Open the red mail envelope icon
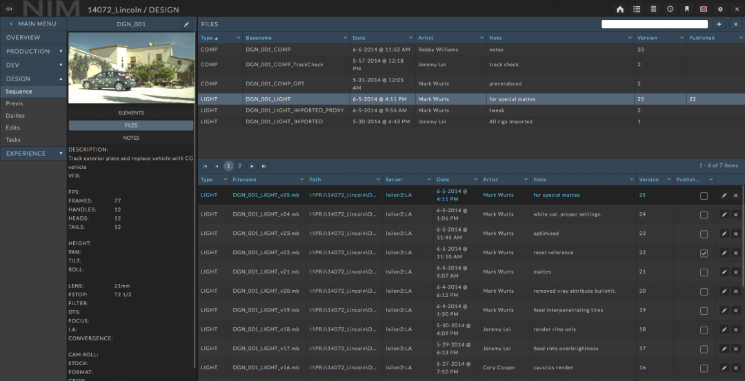This screenshot has height=381, width=745. click(704, 9)
